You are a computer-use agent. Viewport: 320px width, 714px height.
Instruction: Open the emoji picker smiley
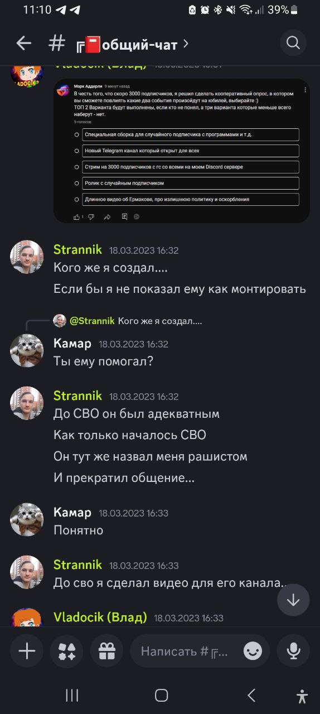coord(253,651)
